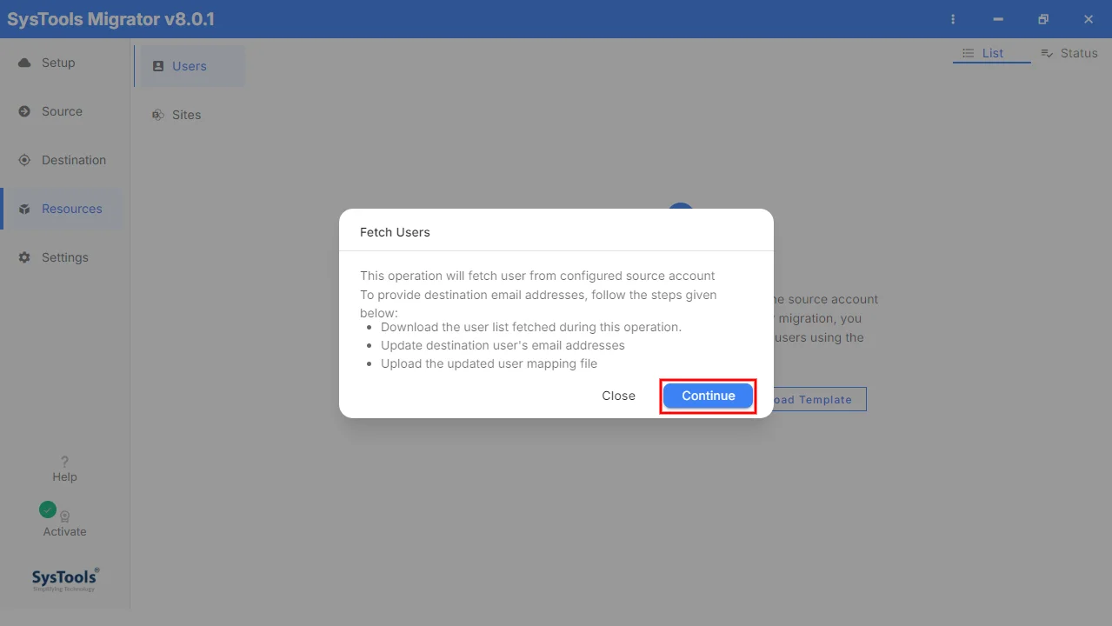Click the List view icon
Viewport: 1112px width, 626px height.
pyautogui.click(x=968, y=53)
